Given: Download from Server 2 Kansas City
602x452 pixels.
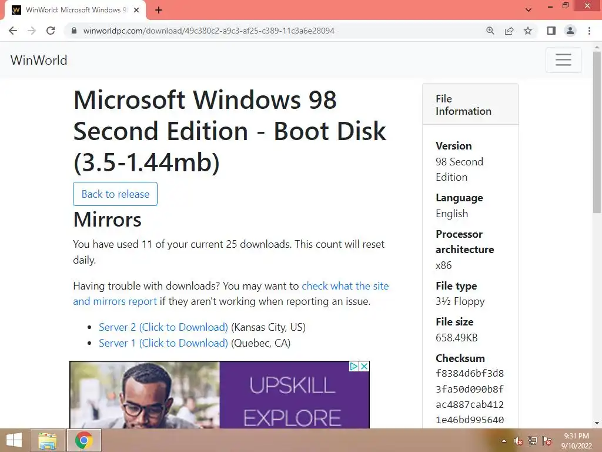Looking at the screenshot, I should (x=163, y=327).
